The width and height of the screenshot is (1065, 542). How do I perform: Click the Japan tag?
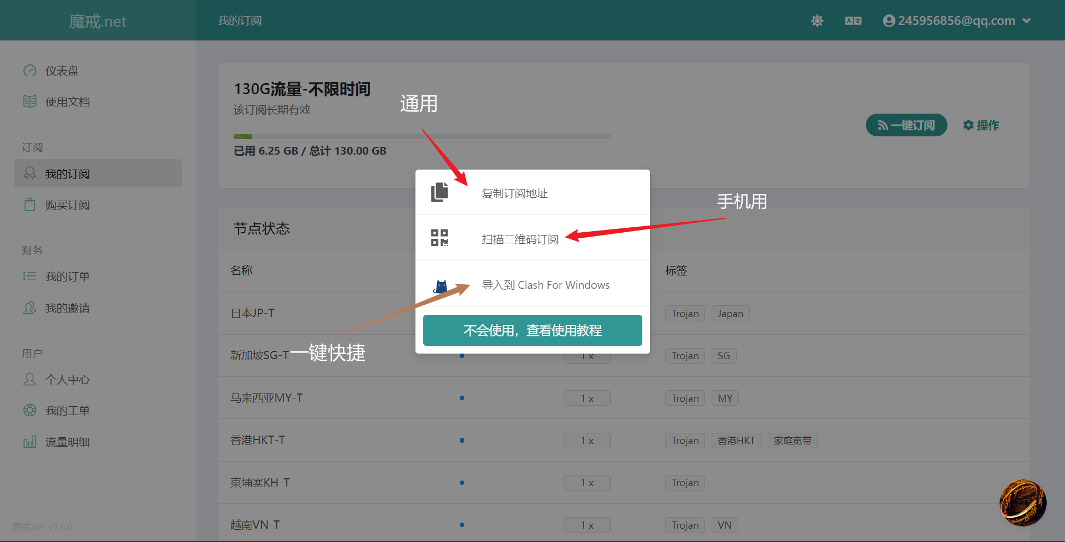tap(731, 314)
